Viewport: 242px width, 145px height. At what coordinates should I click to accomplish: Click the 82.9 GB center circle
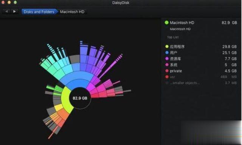point(80,98)
